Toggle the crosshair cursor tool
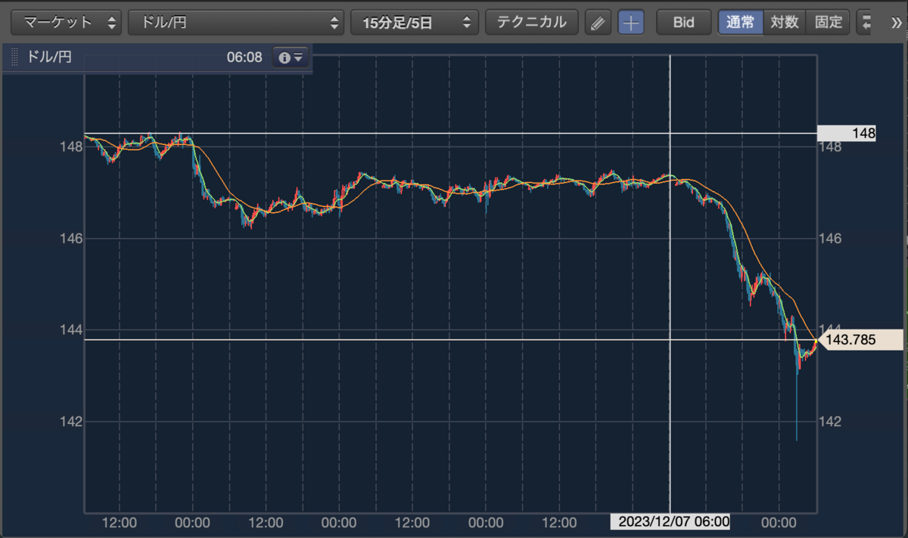Screen dimensions: 908x538 [x=631, y=23]
